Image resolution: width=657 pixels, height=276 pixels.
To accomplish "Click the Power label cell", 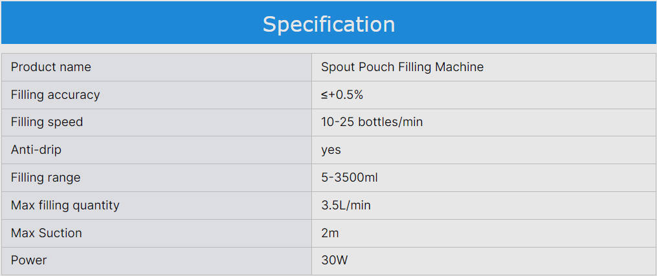I will (28, 260).
